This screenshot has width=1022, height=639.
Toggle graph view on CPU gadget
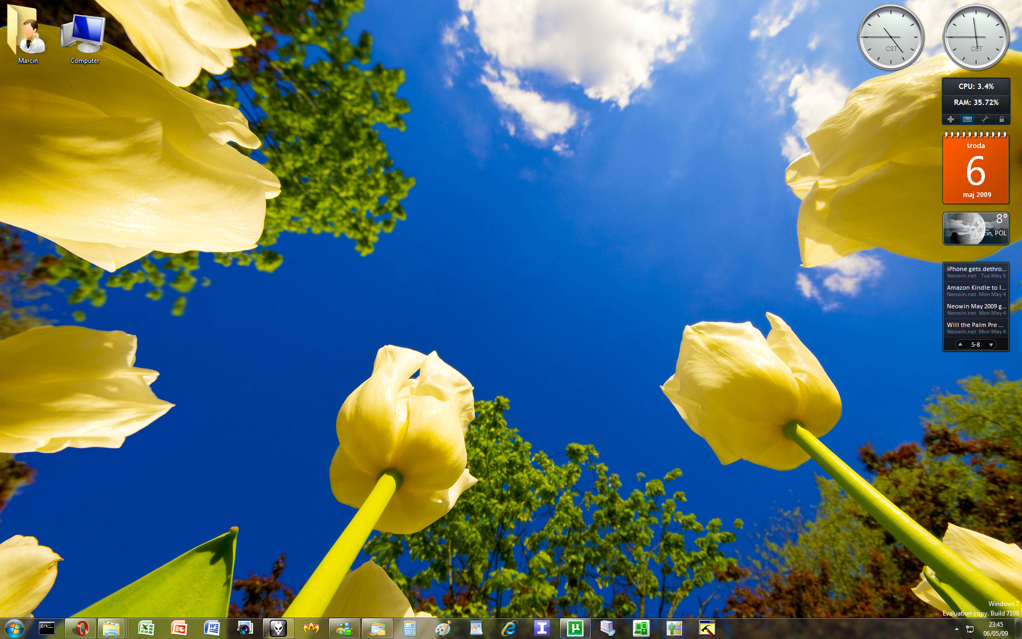(967, 119)
